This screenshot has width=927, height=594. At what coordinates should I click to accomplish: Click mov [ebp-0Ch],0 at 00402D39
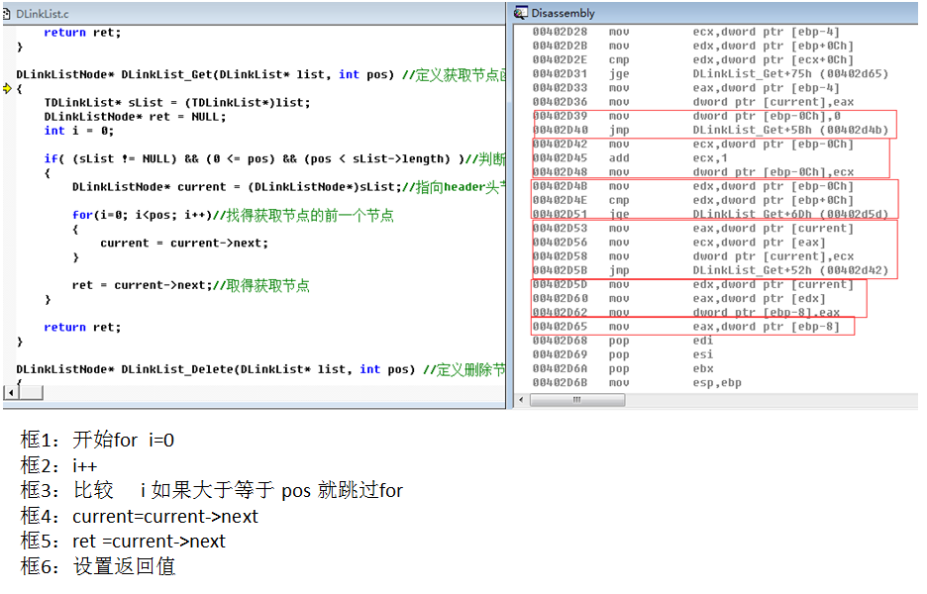(686, 117)
